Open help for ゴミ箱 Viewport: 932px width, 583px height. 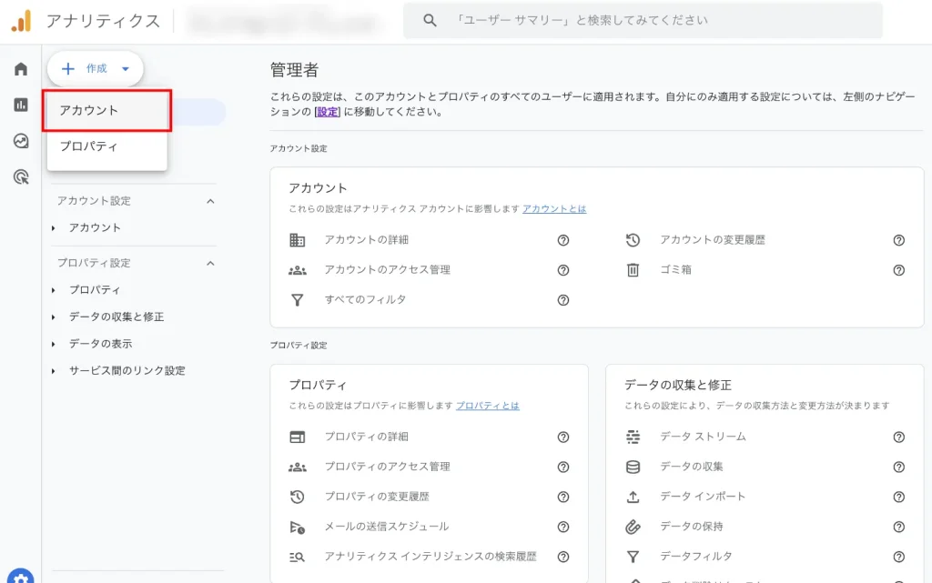point(898,270)
